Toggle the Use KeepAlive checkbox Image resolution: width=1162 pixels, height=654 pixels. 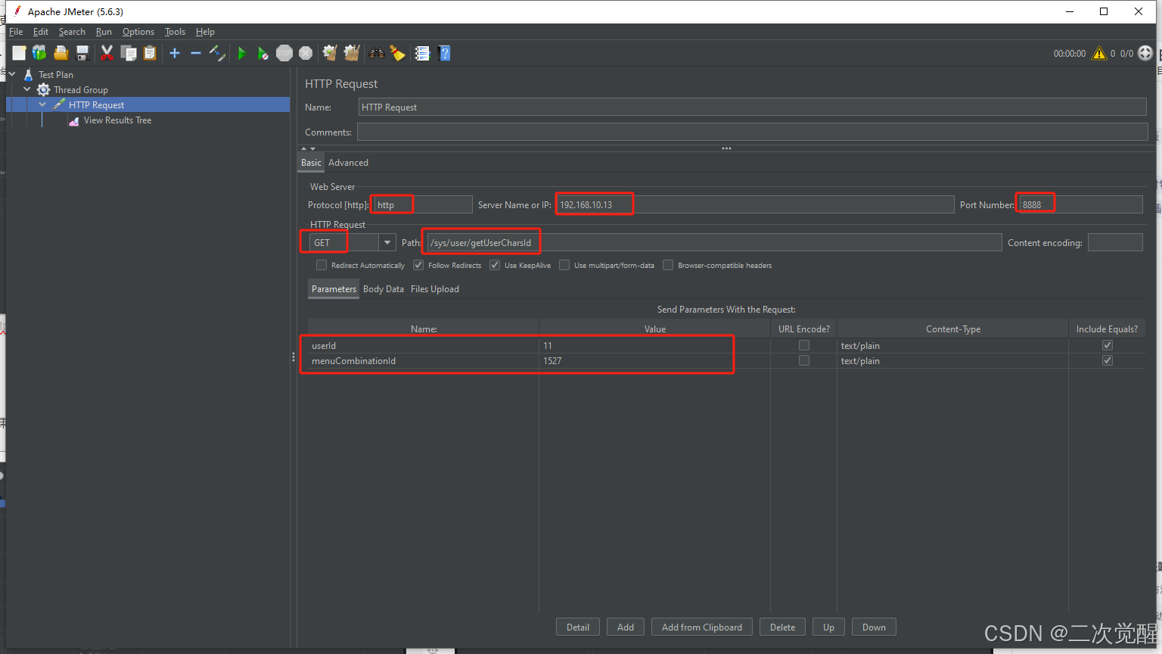495,265
